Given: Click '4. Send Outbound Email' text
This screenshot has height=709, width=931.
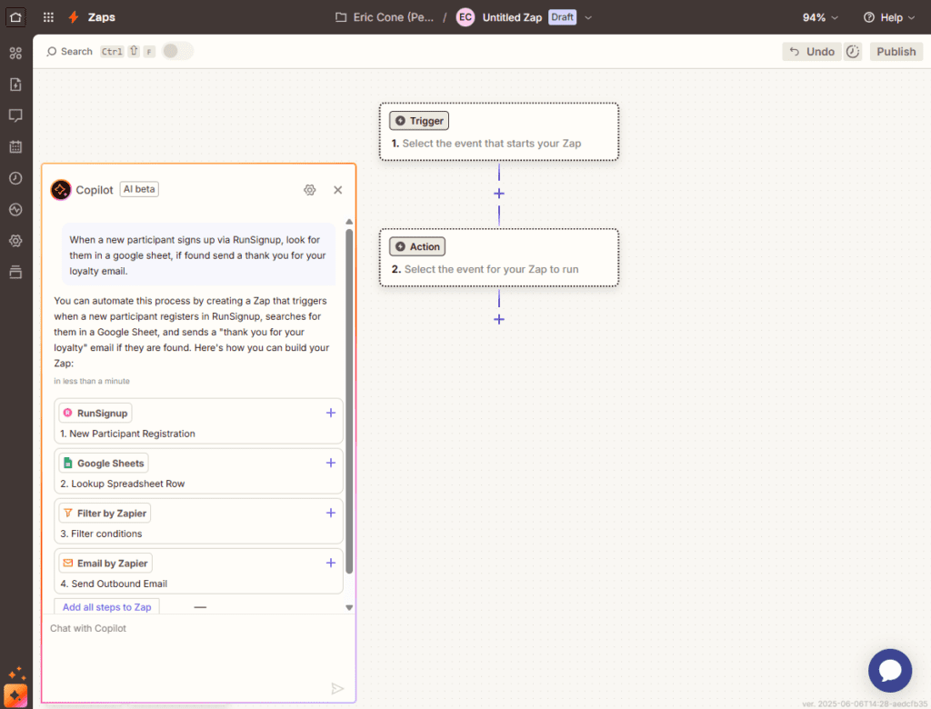Looking at the screenshot, I should pyautogui.click(x=114, y=584).
